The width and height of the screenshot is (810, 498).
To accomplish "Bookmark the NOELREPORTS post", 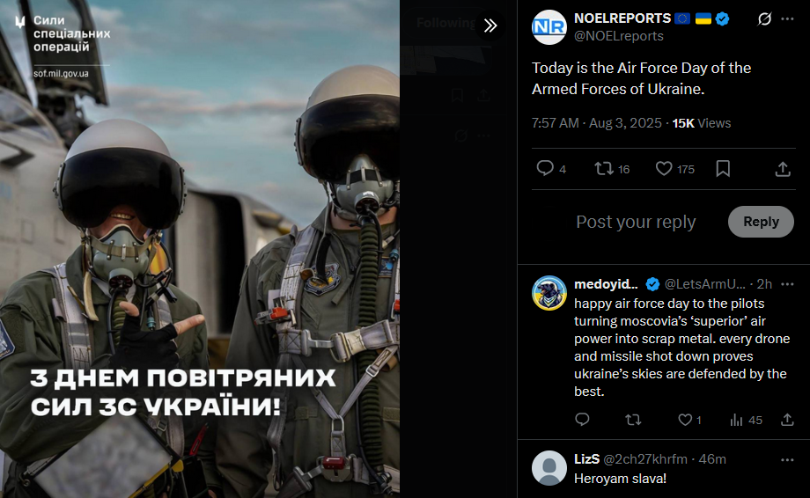I will [x=723, y=169].
